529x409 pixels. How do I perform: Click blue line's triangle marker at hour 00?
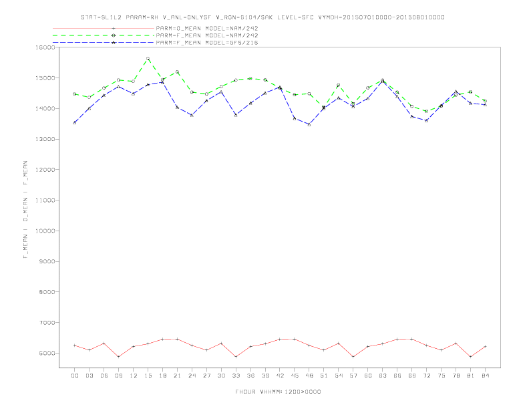click(x=75, y=122)
